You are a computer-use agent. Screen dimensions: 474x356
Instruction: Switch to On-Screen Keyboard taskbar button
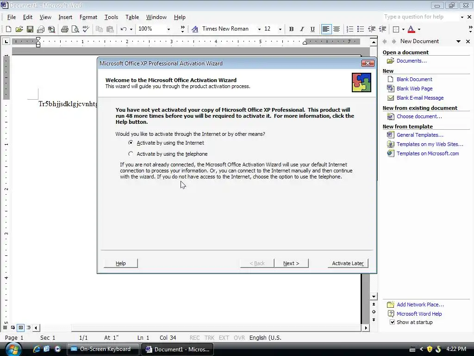pos(102,349)
